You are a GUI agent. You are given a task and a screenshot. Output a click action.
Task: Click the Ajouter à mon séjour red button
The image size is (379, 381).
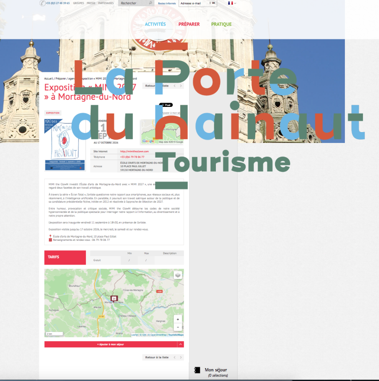click(x=111, y=344)
